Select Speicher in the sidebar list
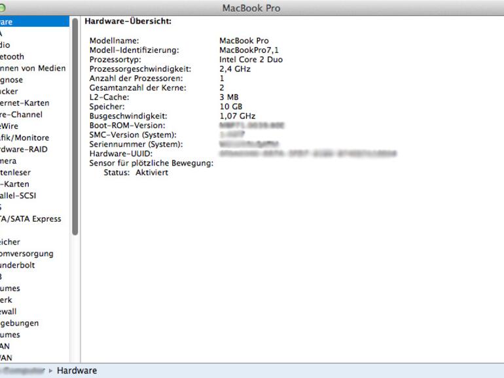The width and height of the screenshot is (504, 378). click(x=10, y=242)
